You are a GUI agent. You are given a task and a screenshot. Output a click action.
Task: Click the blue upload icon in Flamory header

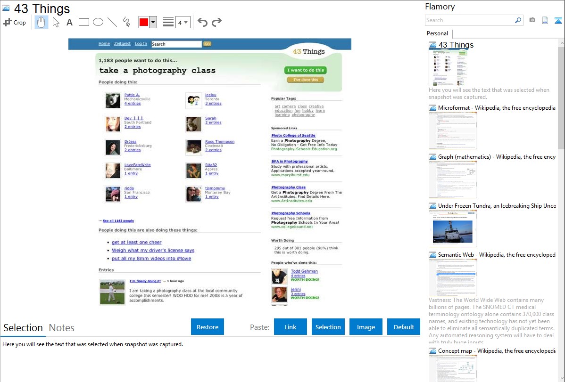coord(558,20)
